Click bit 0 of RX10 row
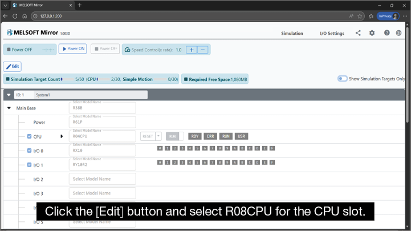Viewport: 411px width, 231px height. click(x=160, y=148)
